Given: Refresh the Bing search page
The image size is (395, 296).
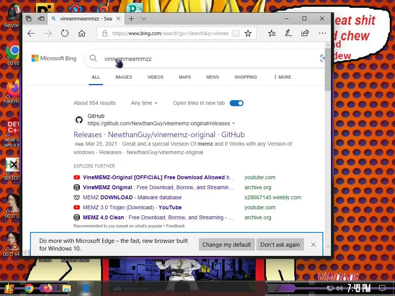Looking at the screenshot, I should [65, 33].
